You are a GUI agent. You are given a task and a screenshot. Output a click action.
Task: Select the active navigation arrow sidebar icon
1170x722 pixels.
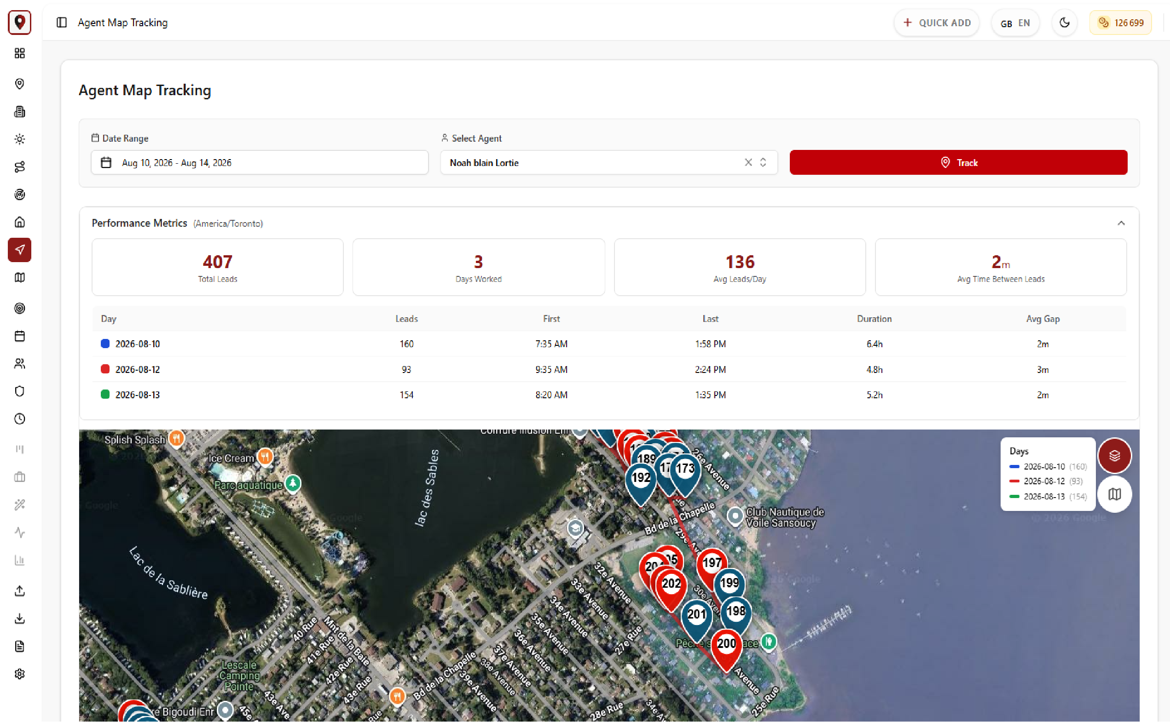pos(20,250)
